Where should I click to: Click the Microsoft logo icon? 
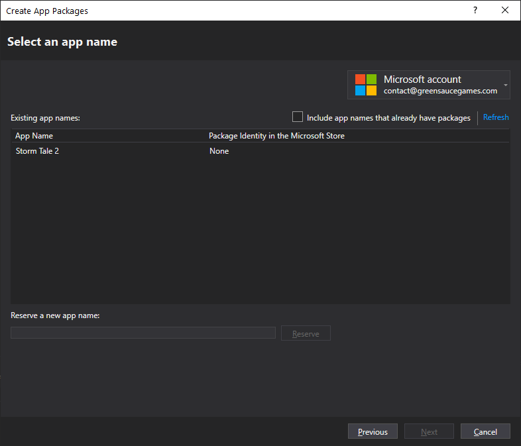[x=365, y=85]
